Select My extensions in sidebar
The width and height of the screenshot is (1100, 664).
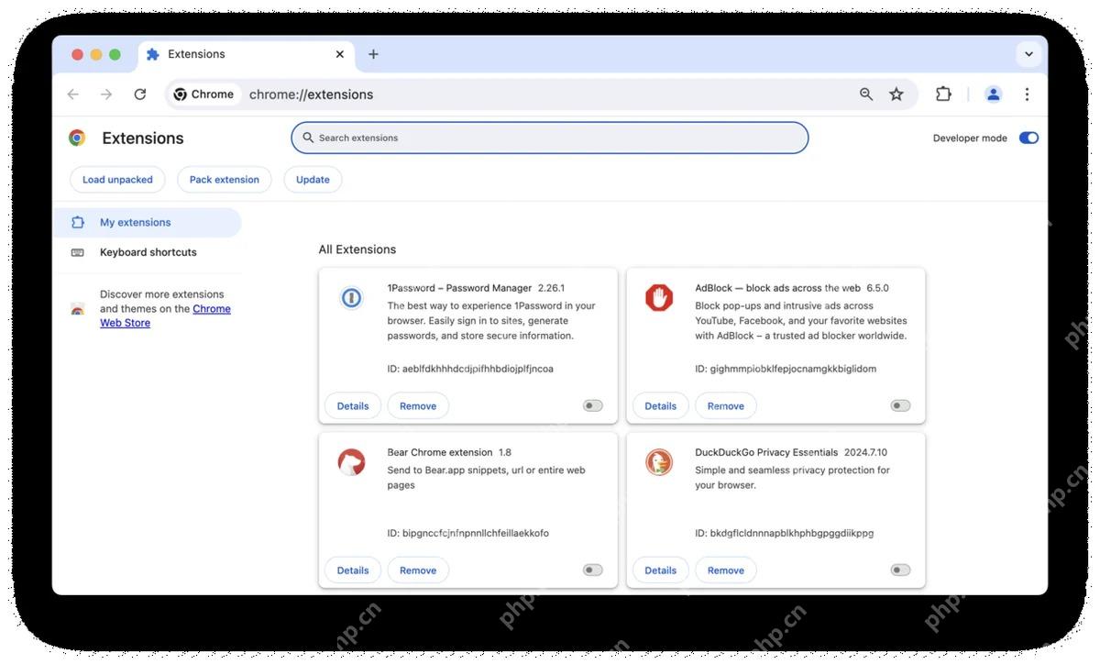pyautogui.click(x=148, y=222)
